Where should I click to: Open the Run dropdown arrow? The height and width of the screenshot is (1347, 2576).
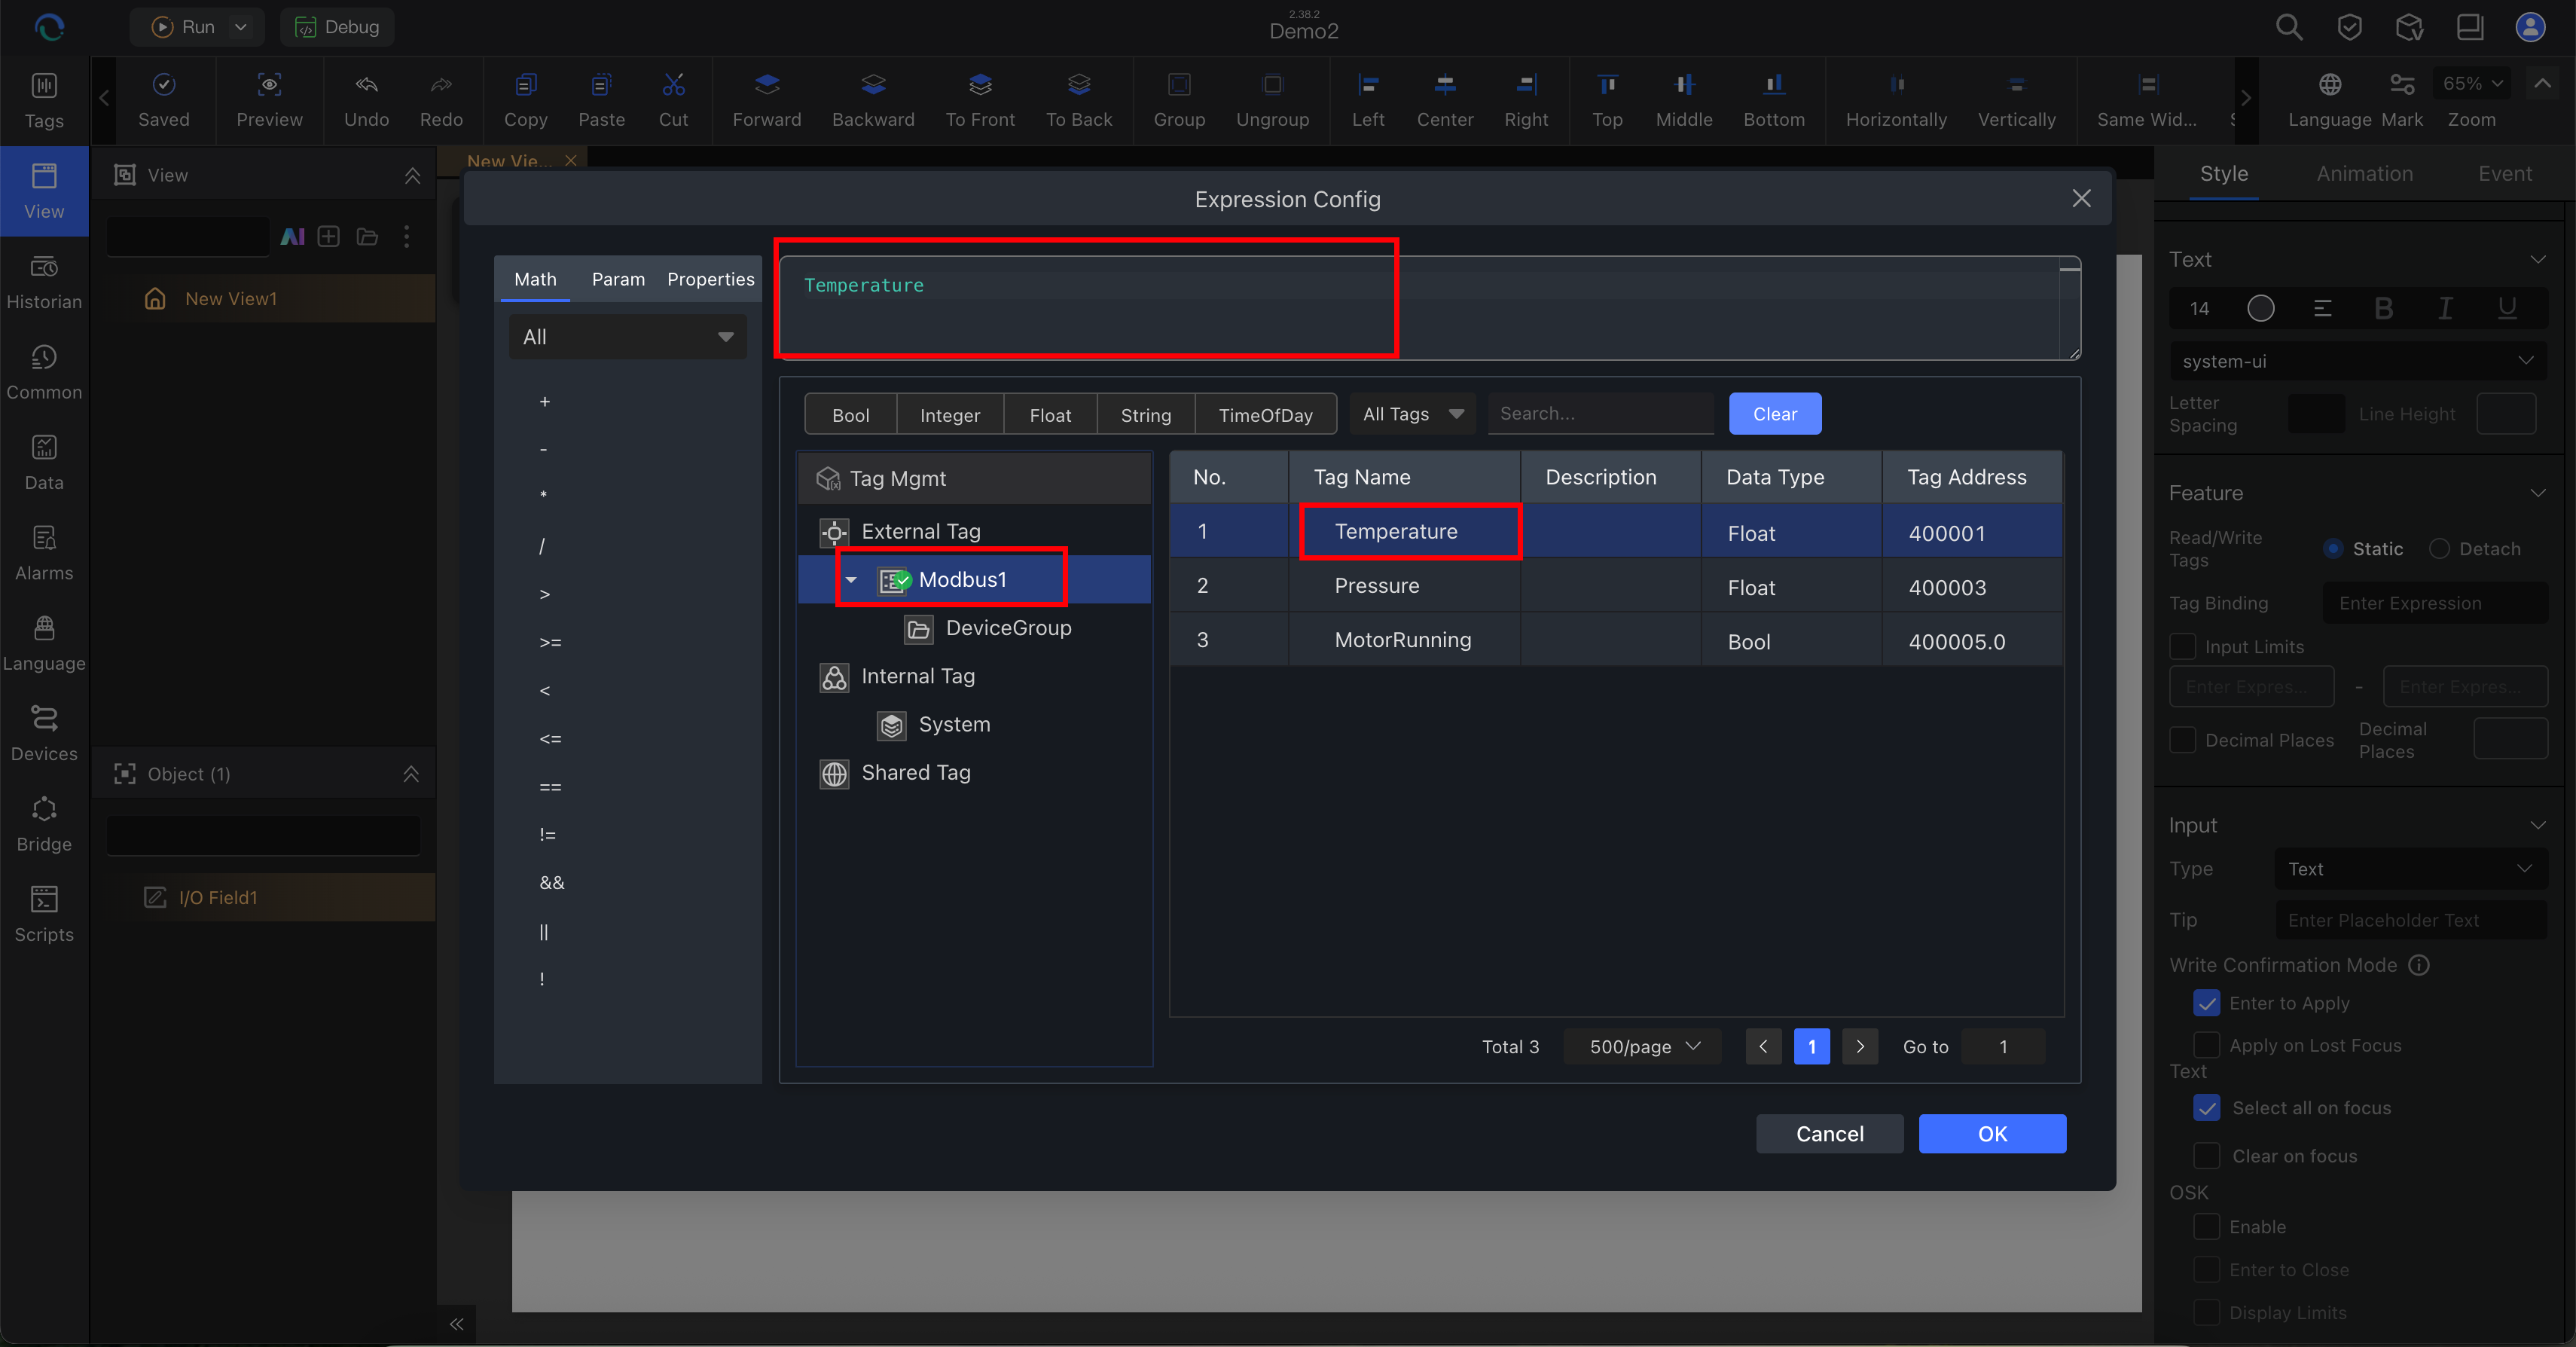pos(240,27)
